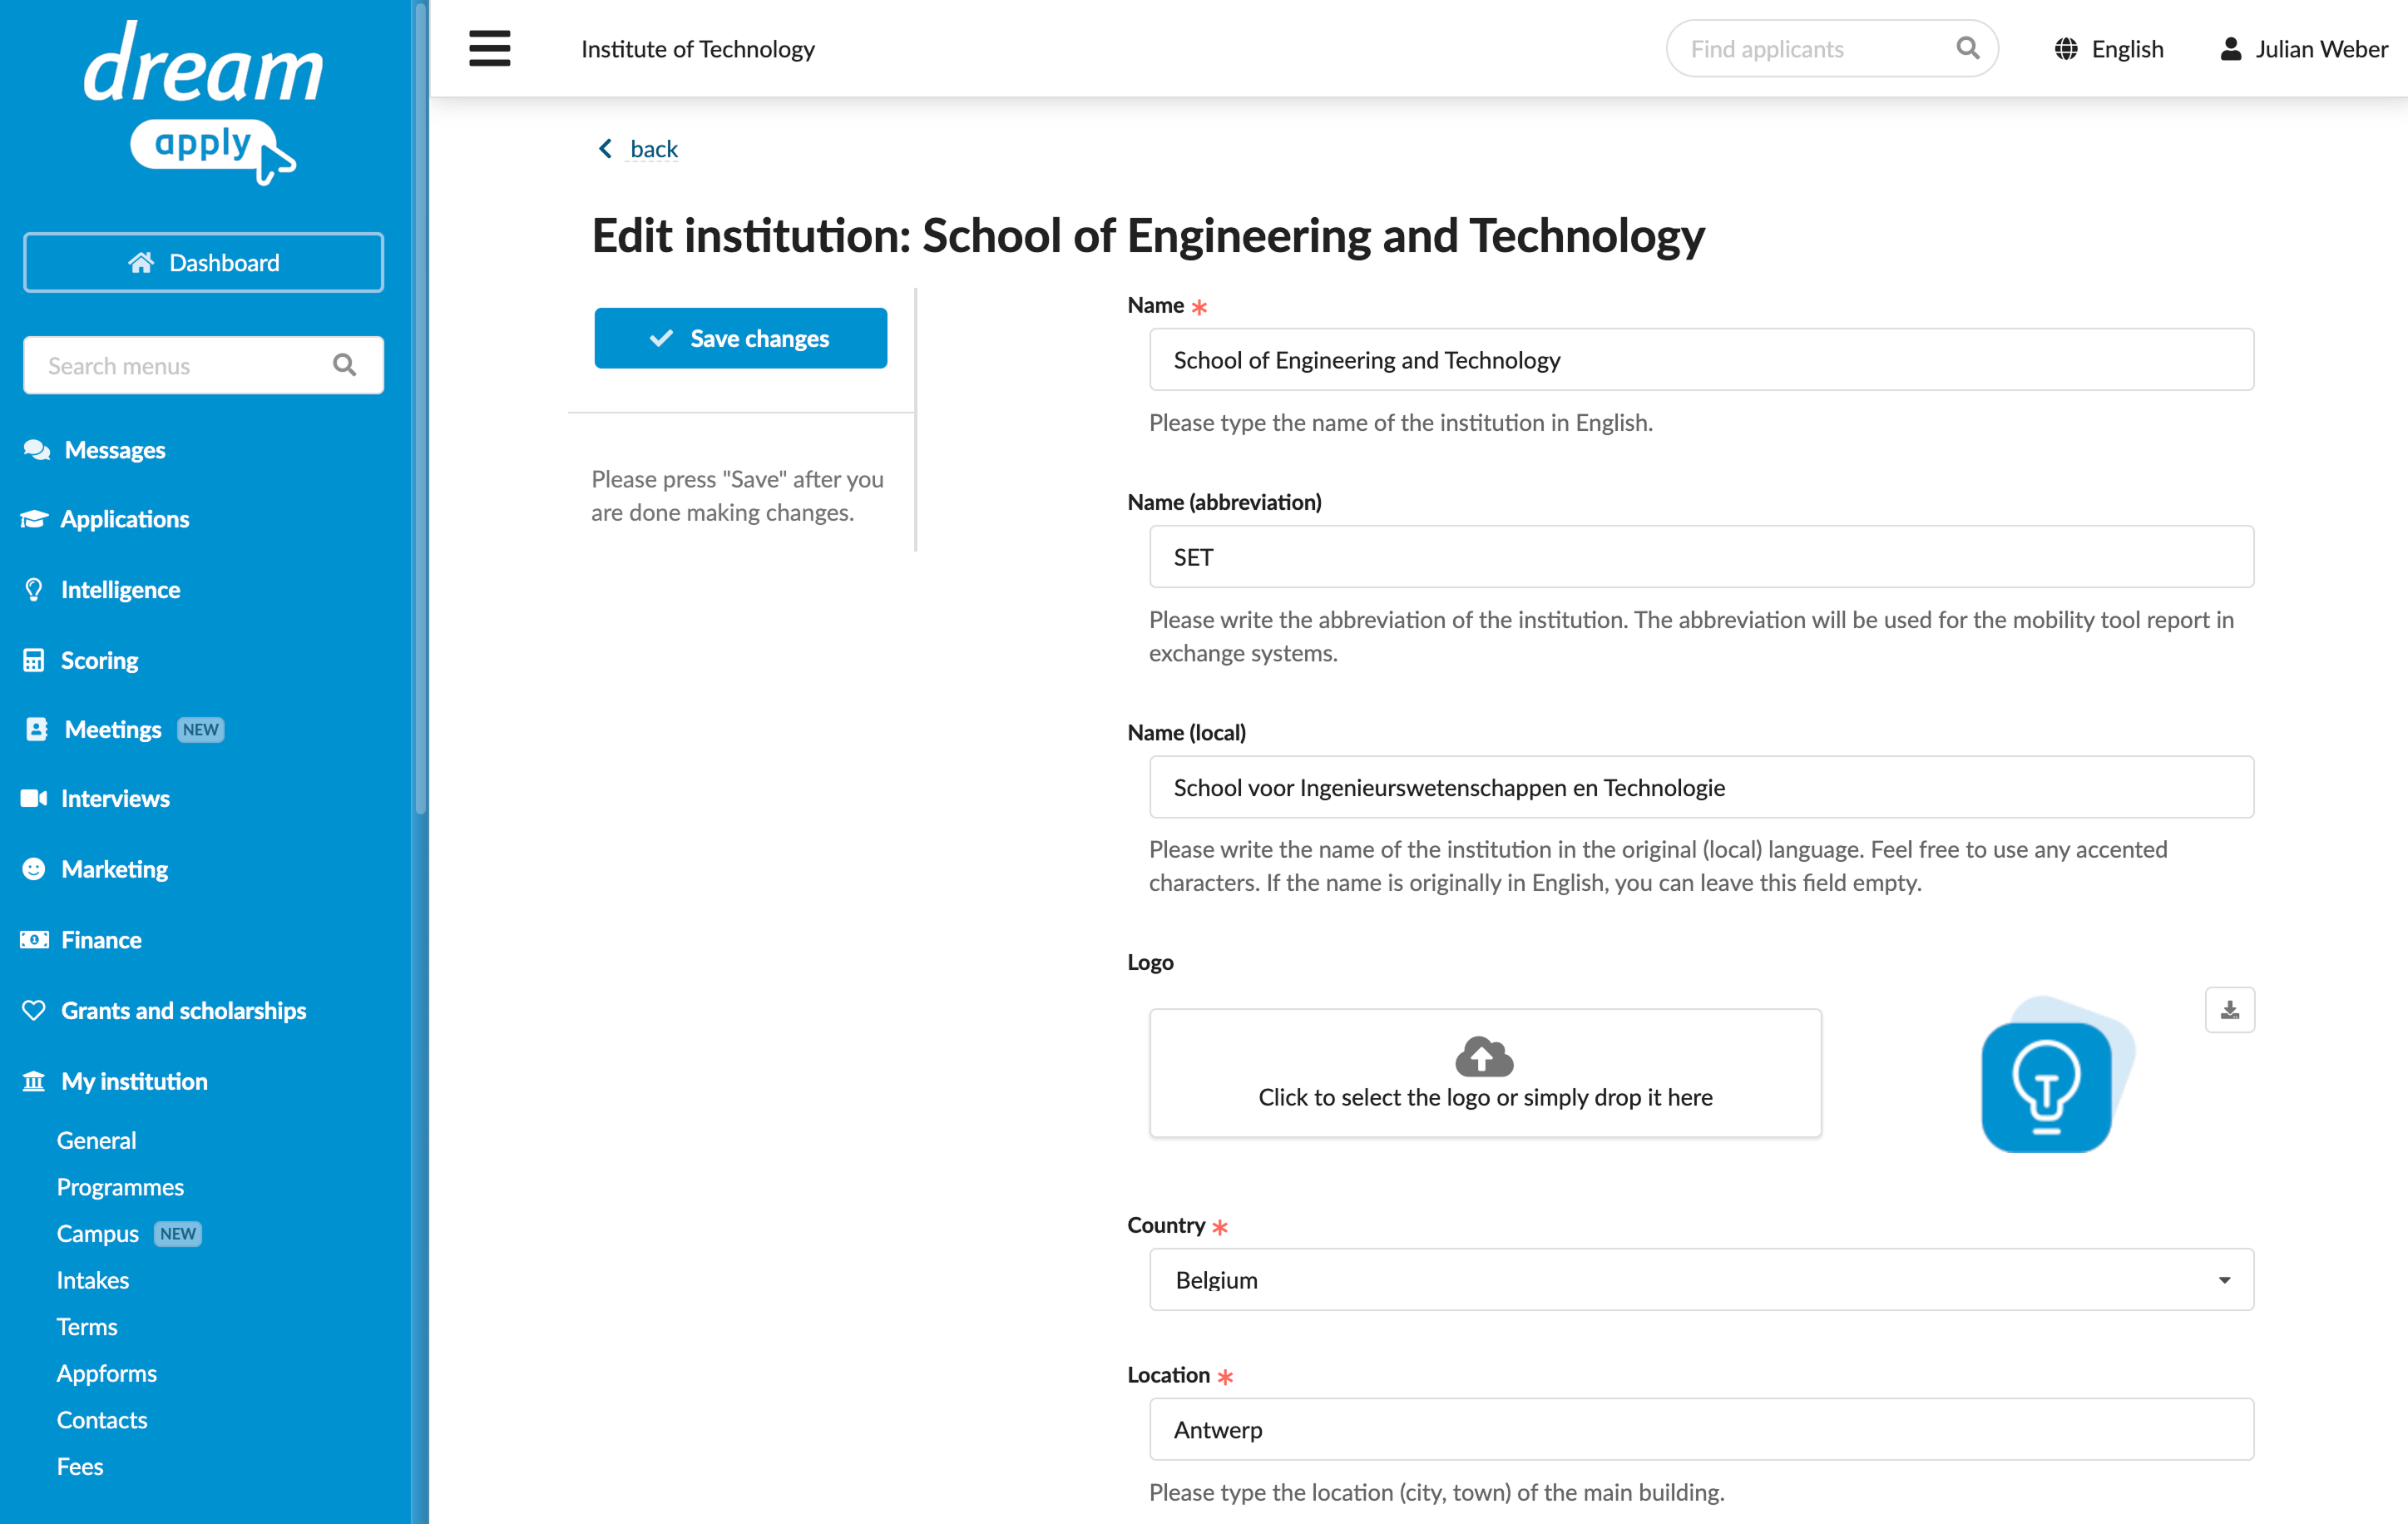
Task: Save changes to the institution
Action: click(740, 338)
